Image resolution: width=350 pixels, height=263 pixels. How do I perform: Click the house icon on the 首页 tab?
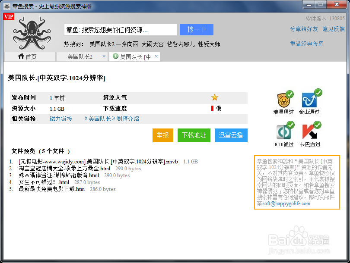click(x=21, y=56)
